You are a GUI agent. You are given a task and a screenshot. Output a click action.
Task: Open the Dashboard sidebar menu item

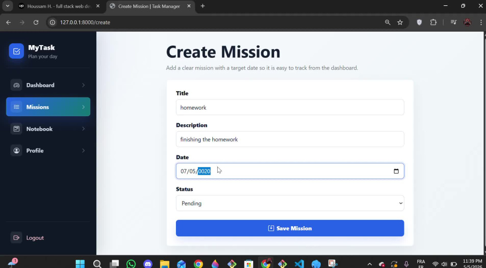[x=48, y=85]
